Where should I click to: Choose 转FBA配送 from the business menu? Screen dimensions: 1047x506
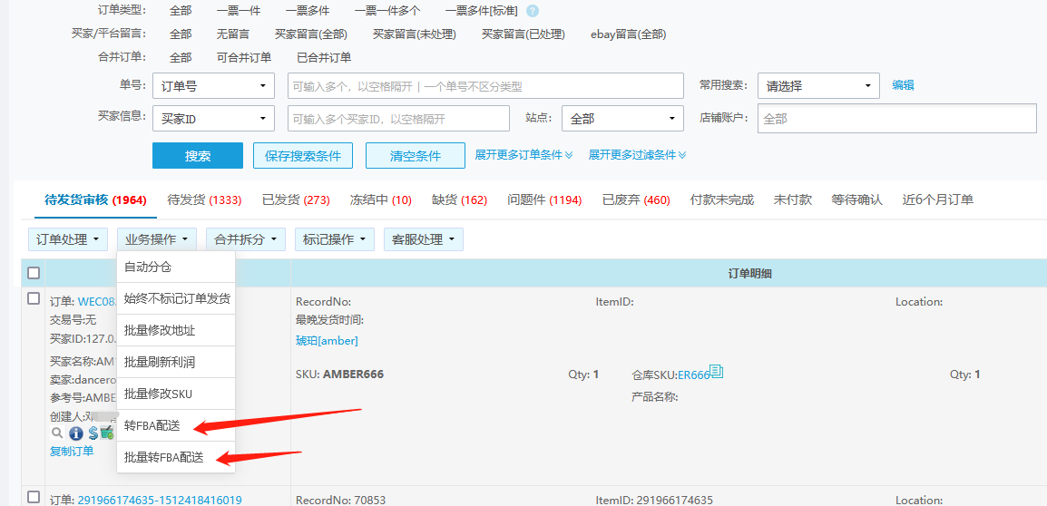(152, 425)
